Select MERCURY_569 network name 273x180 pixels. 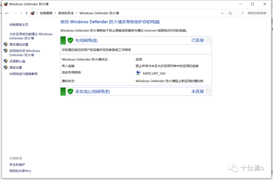154,73
